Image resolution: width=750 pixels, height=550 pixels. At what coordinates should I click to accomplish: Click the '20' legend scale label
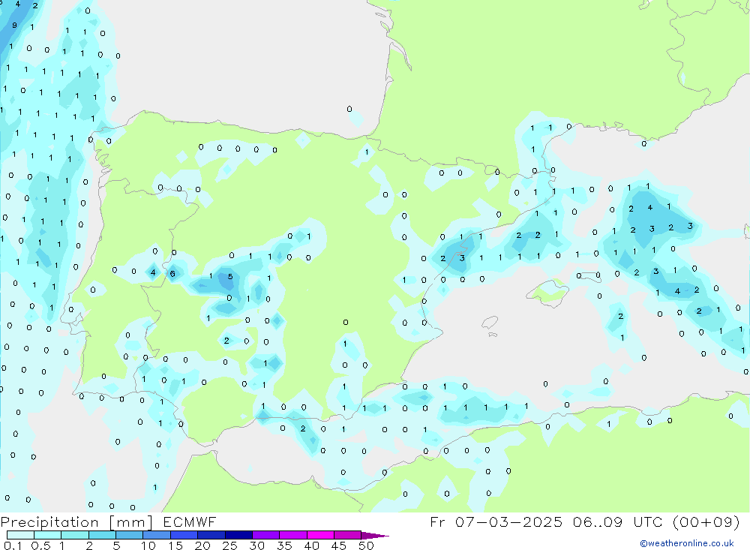coord(202,545)
